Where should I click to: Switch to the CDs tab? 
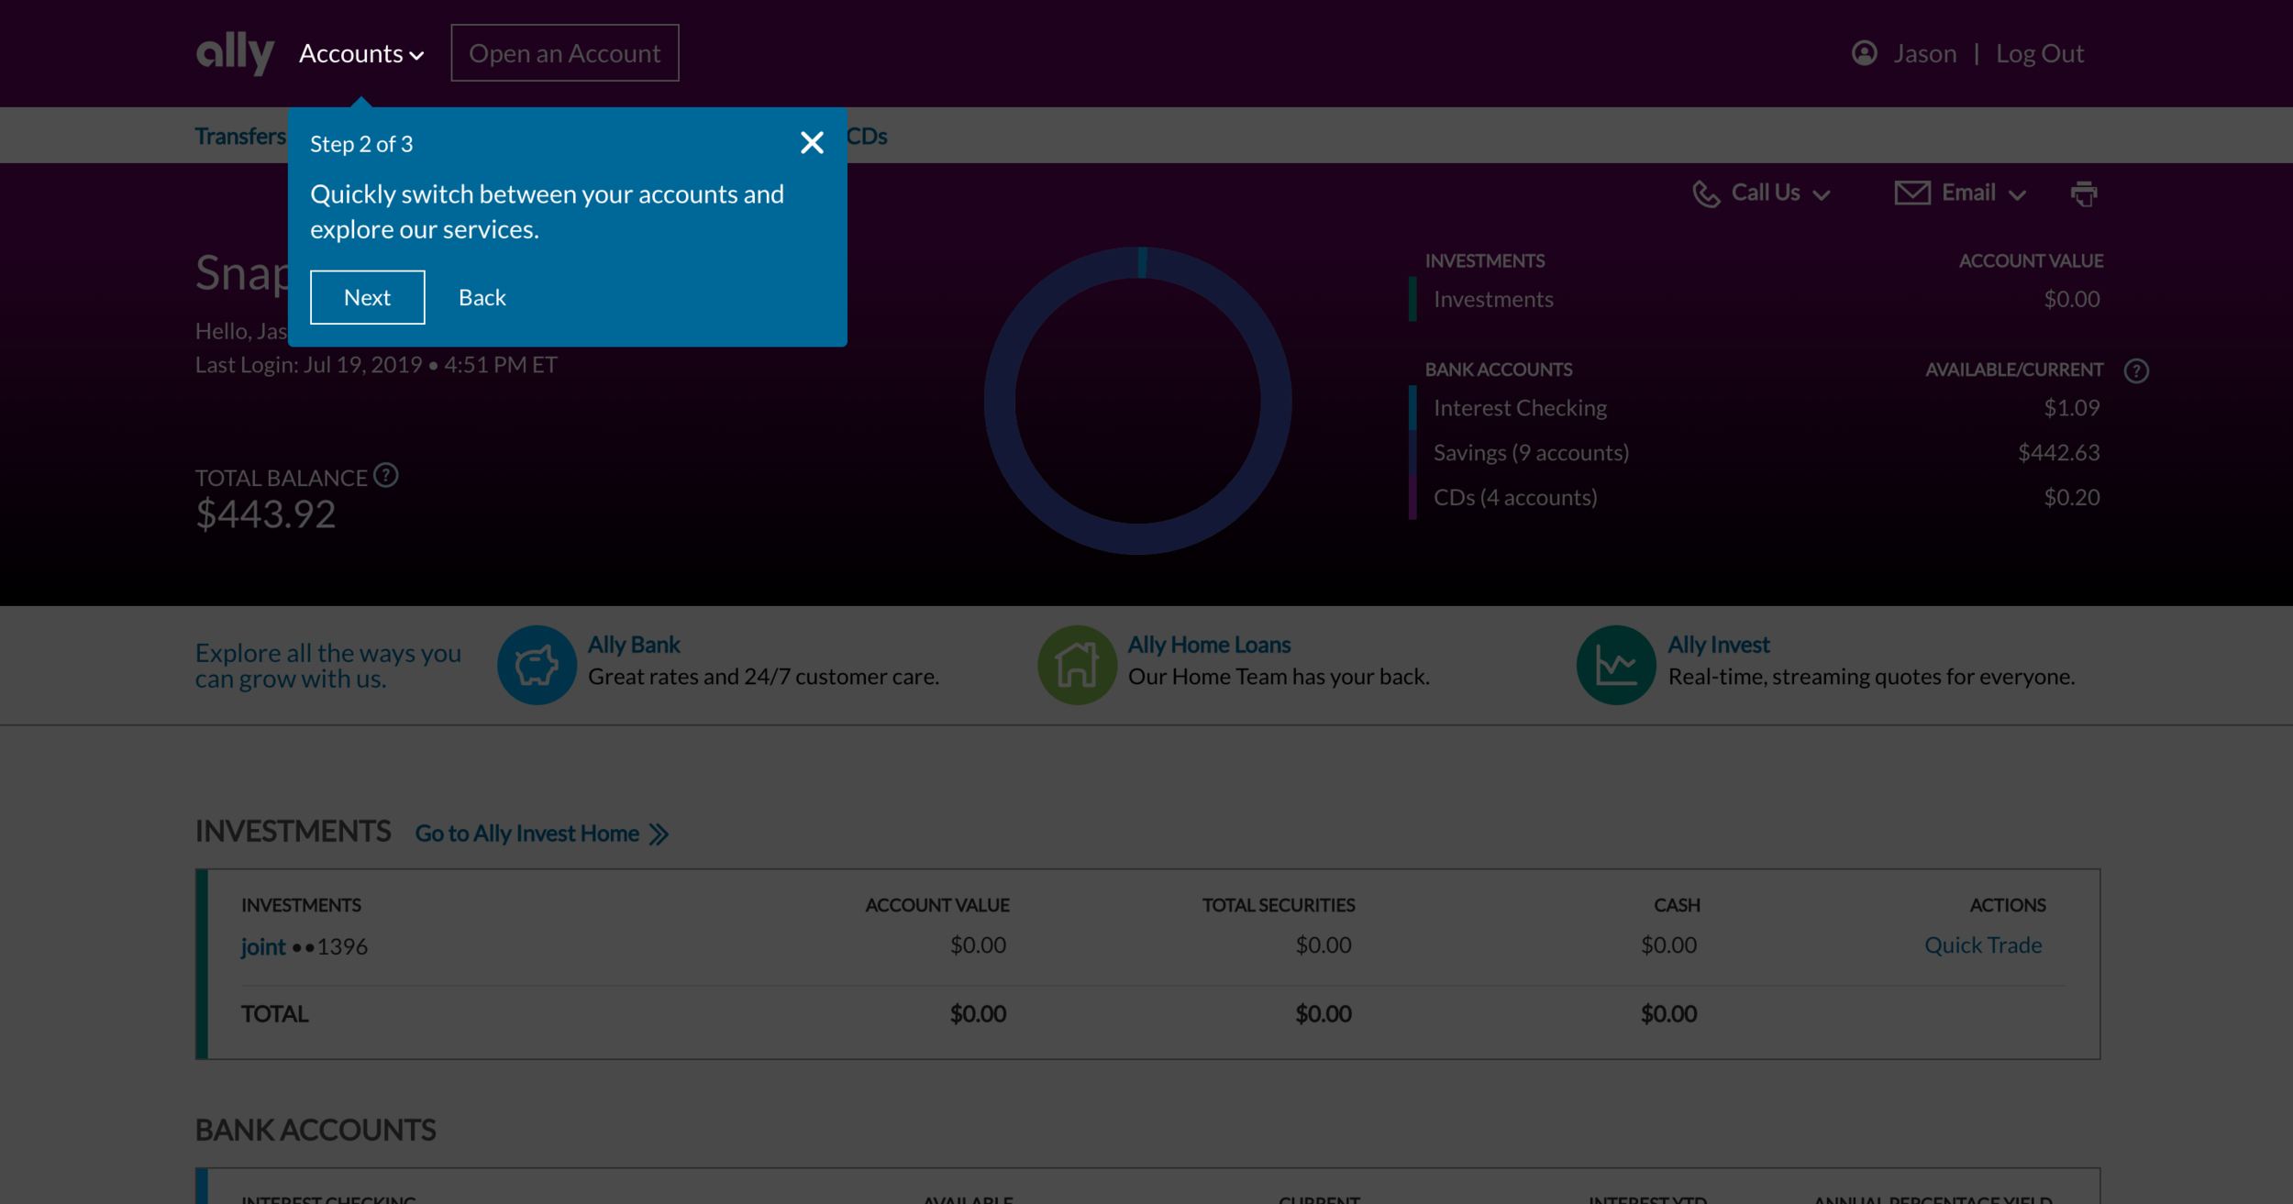pos(867,137)
